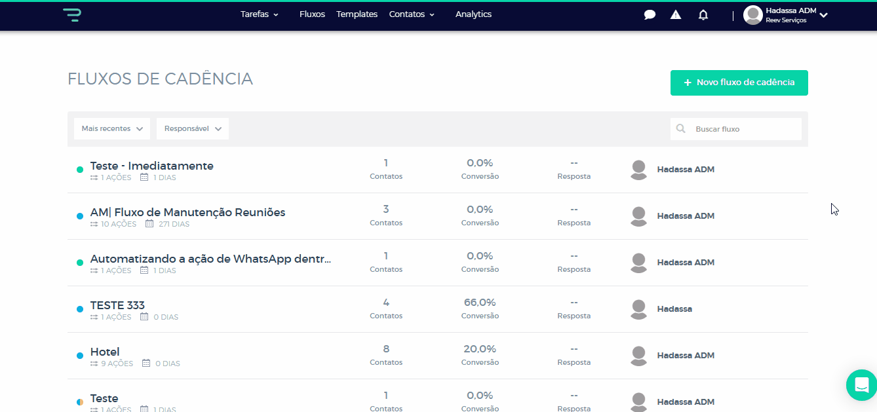Open the TESTE 333 flow
The height and width of the screenshot is (412, 877).
click(x=117, y=305)
